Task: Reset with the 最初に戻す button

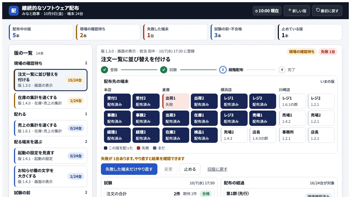Action: 327,11
